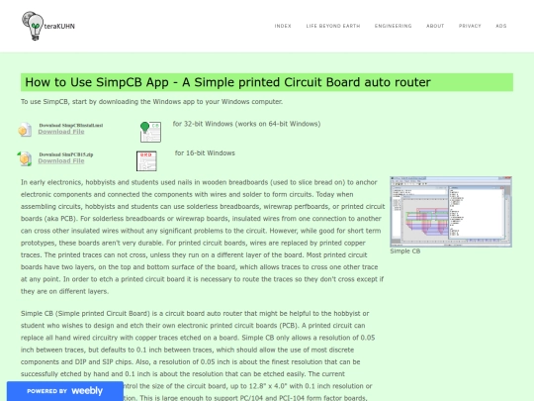Download the SimPCB15.zip file link
The image size is (534, 401).
click(61, 161)
